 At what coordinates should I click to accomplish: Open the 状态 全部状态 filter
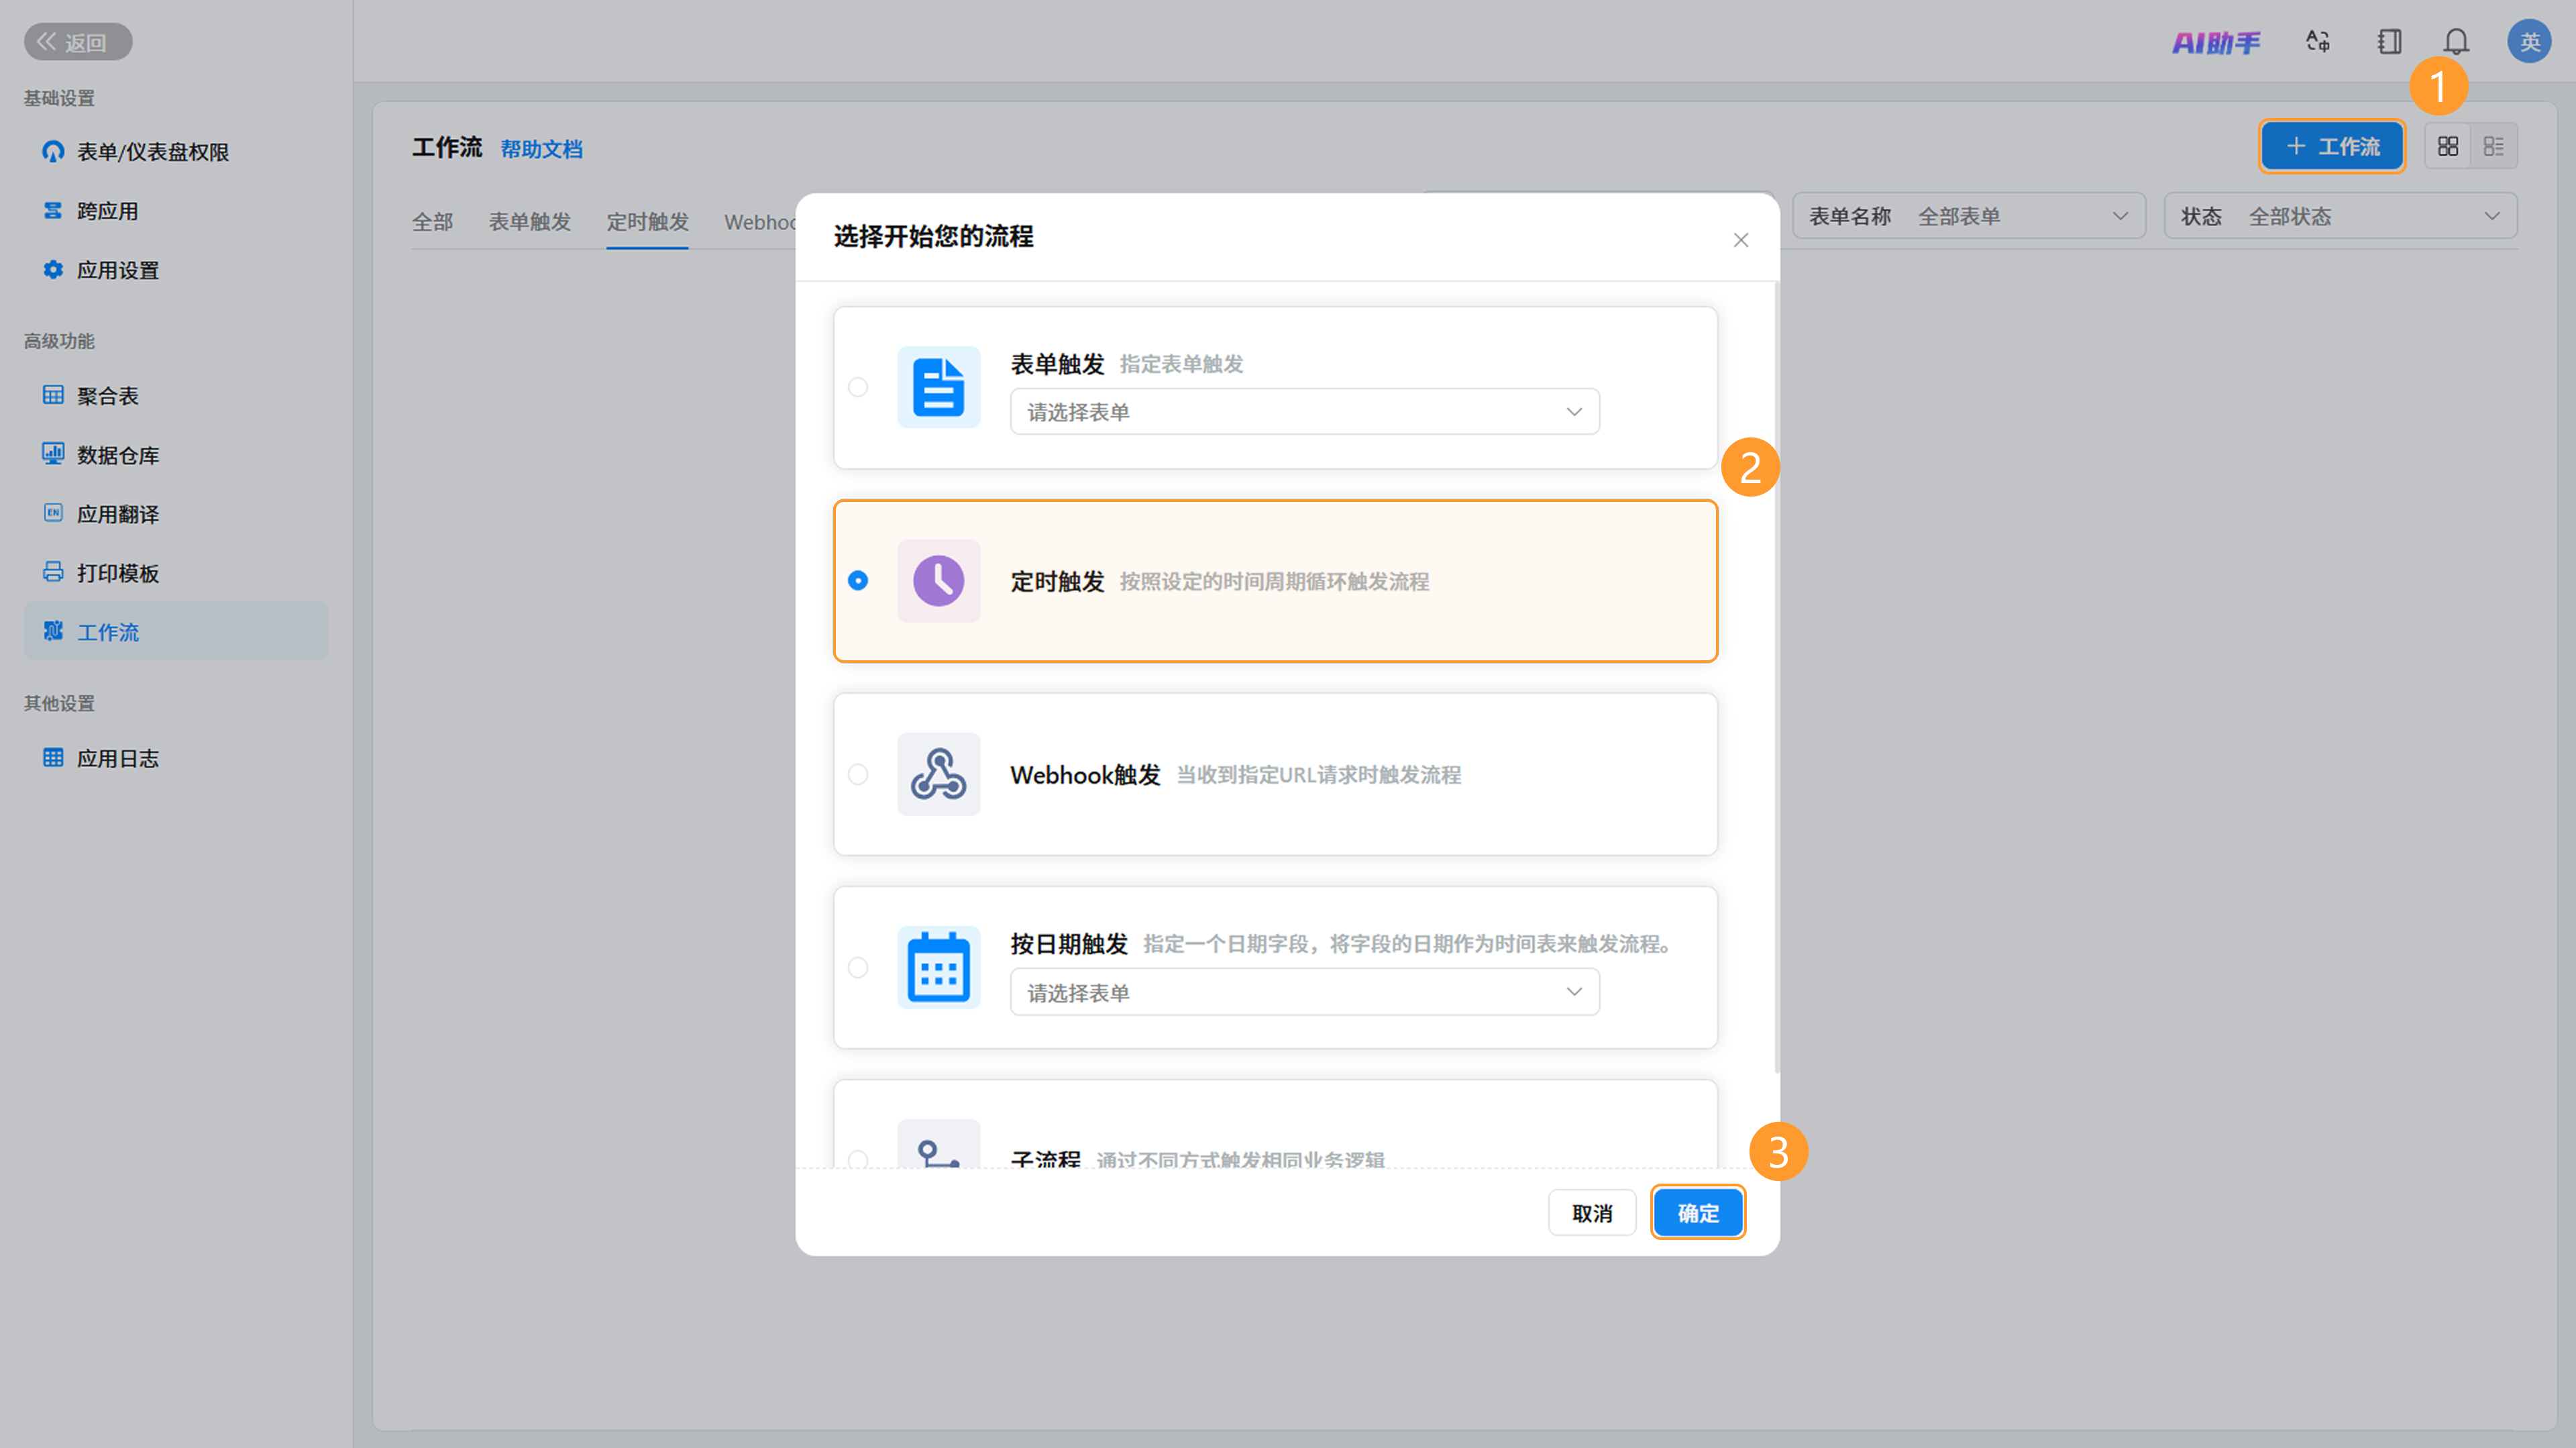point(2340,216)
